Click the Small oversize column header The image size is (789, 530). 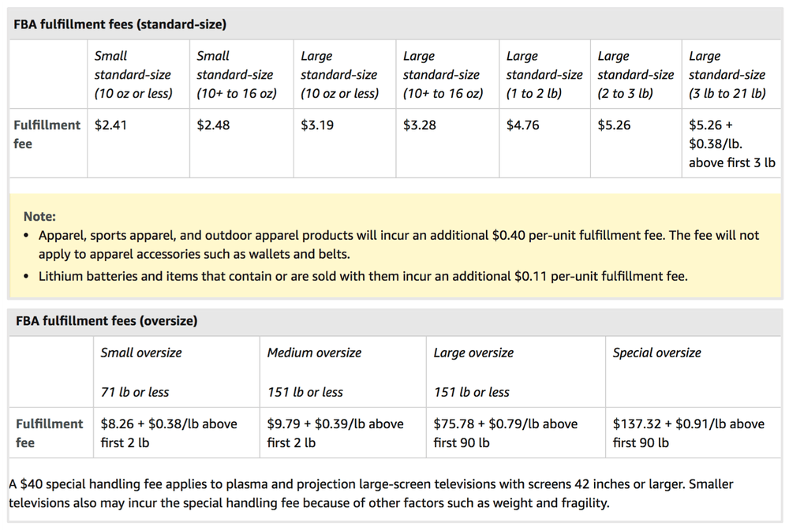tap(141, 353)
